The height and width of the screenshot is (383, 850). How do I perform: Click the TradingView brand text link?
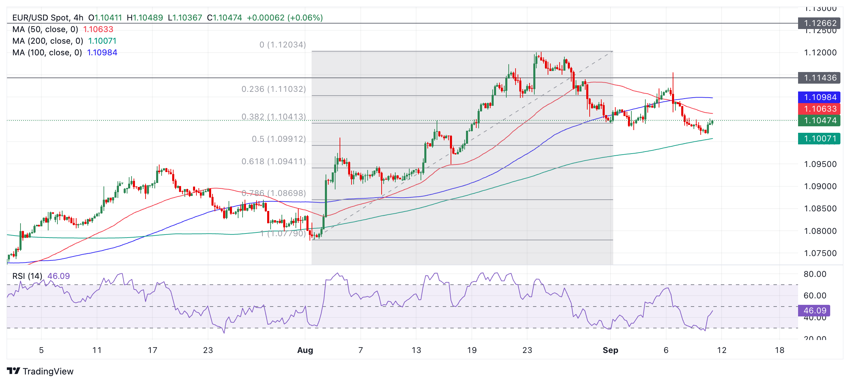click(x=48, y=371)
